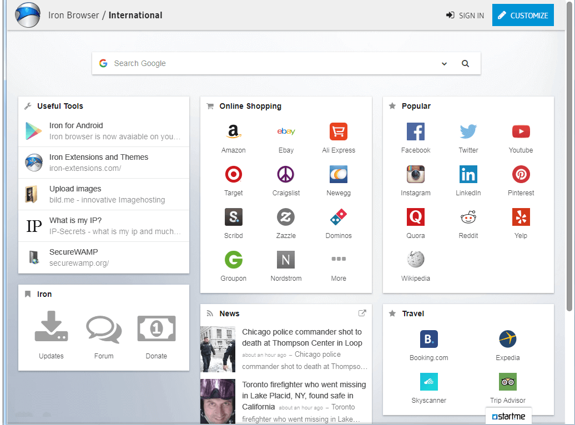Open the Amazon shopping icon
This screenshot has width=575, height=425.
(x=233, y=131)
